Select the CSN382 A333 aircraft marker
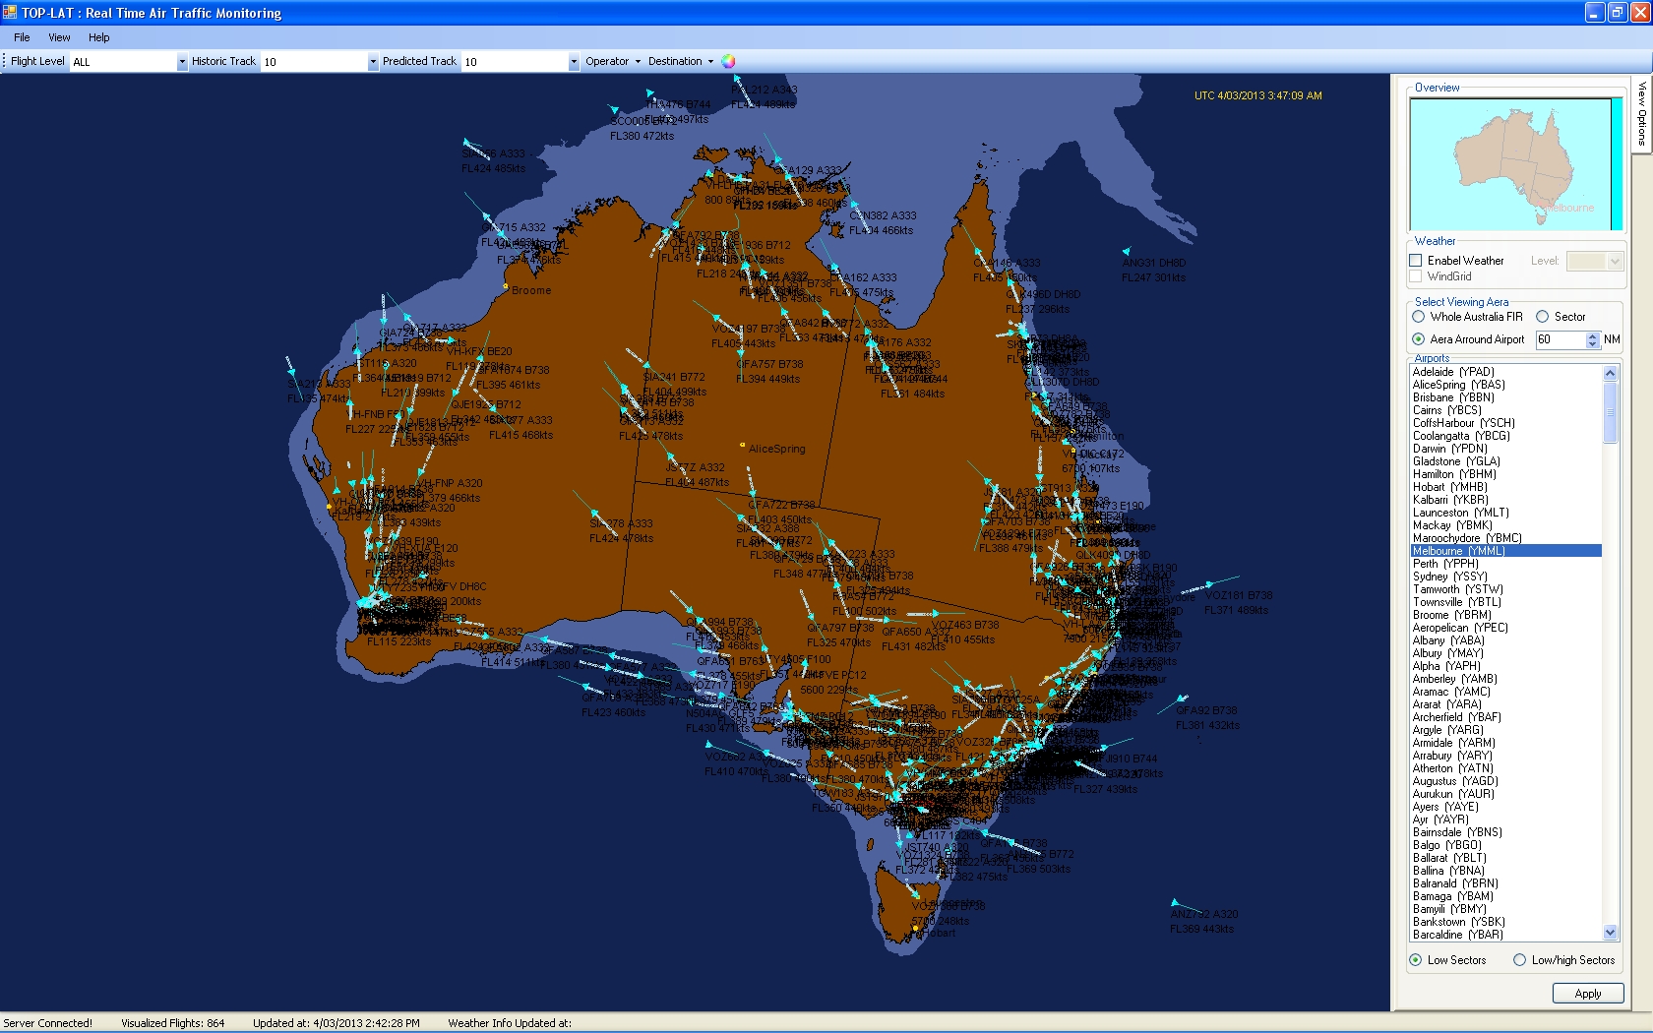 pyautogui.click(x=854, y=205)
